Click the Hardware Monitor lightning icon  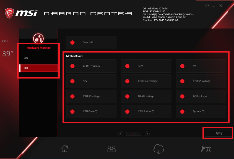(38, 38)
